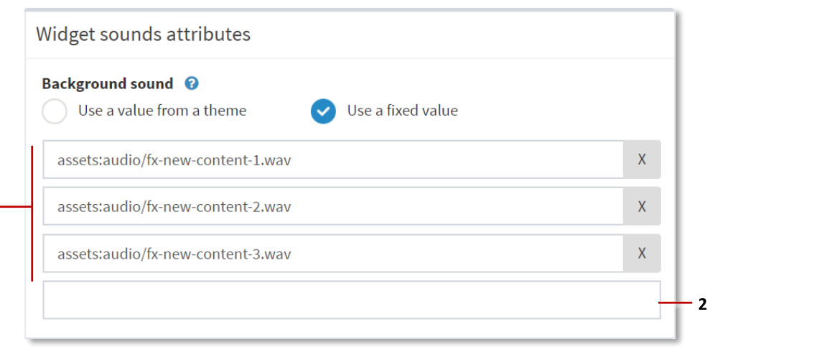This screenshot has height=355, width=817.
Task: Click the red callout line next to number 2
Action: (x=676, y=304)
